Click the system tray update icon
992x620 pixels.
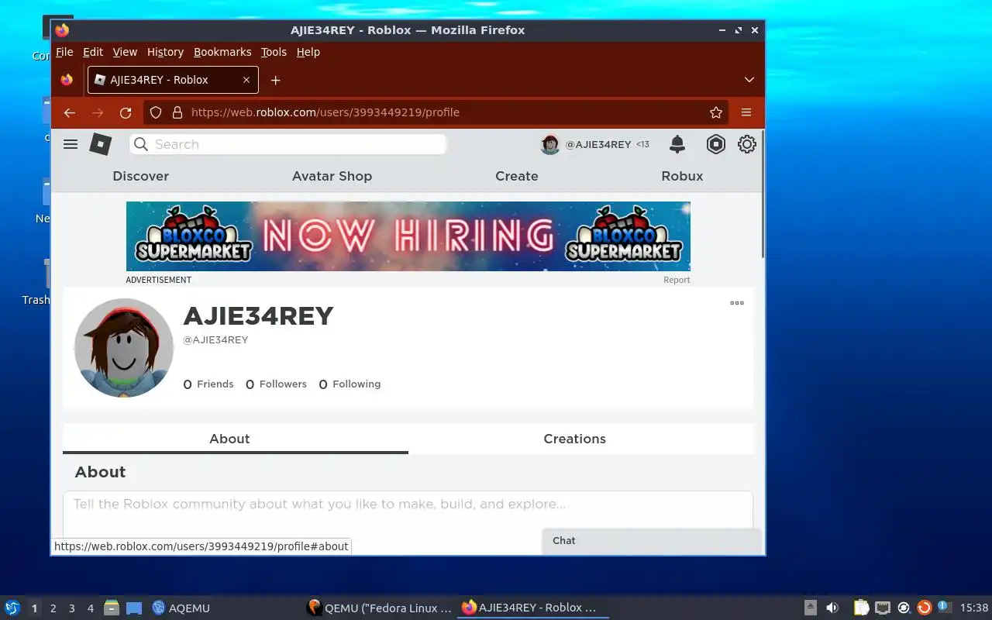(924, 608)
